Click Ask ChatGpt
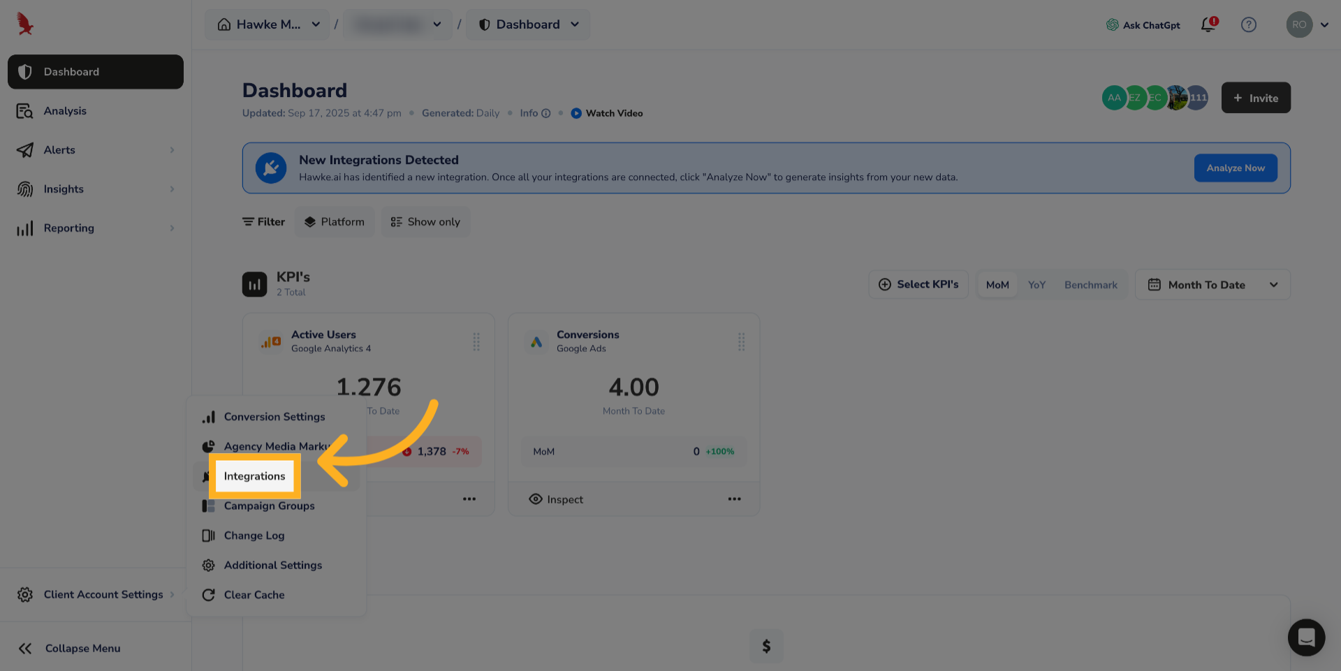Image resolution: width=1341 pixels, height=671 pixels. pyautogui.click(x=1143, y=25)
